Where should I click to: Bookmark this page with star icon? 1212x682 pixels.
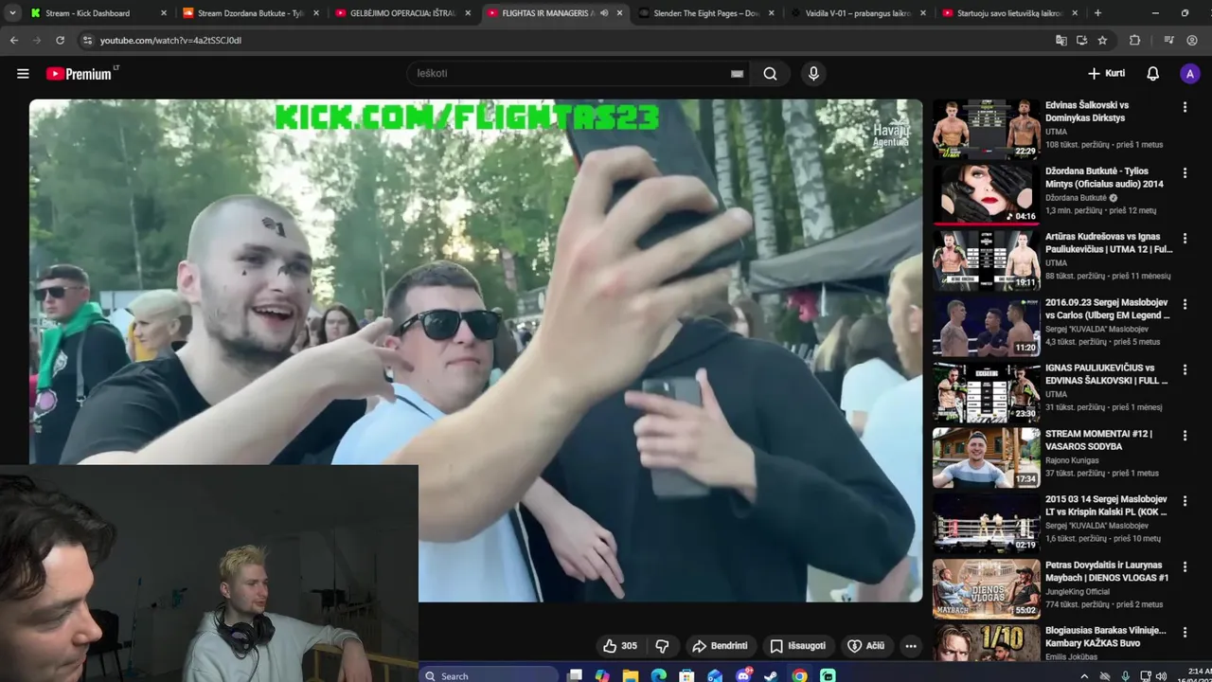(x=1102, y=41)
